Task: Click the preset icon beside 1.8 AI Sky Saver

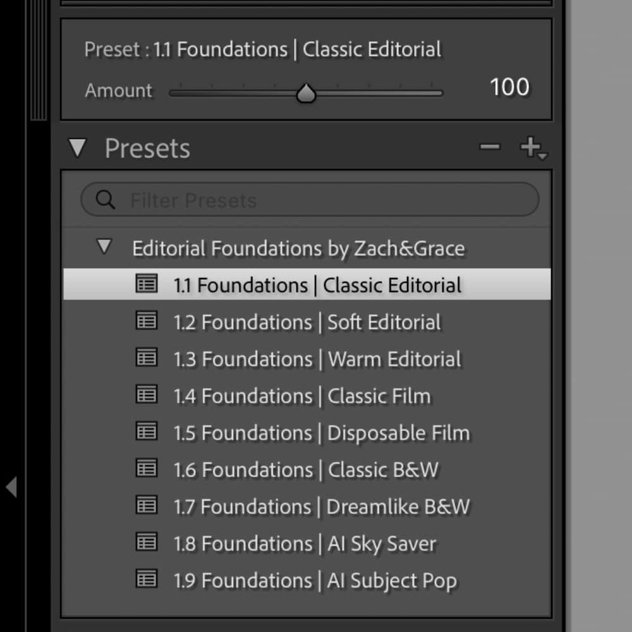Action: click(147, 542)
